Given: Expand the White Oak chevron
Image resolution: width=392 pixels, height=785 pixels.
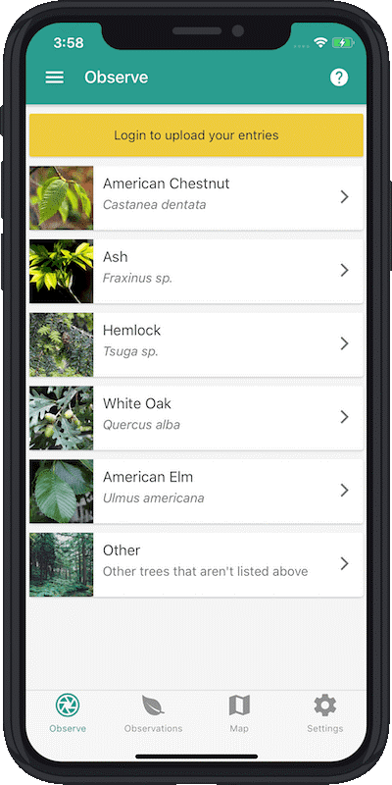Looking at the screenshot, I should (x=345, y=417).
